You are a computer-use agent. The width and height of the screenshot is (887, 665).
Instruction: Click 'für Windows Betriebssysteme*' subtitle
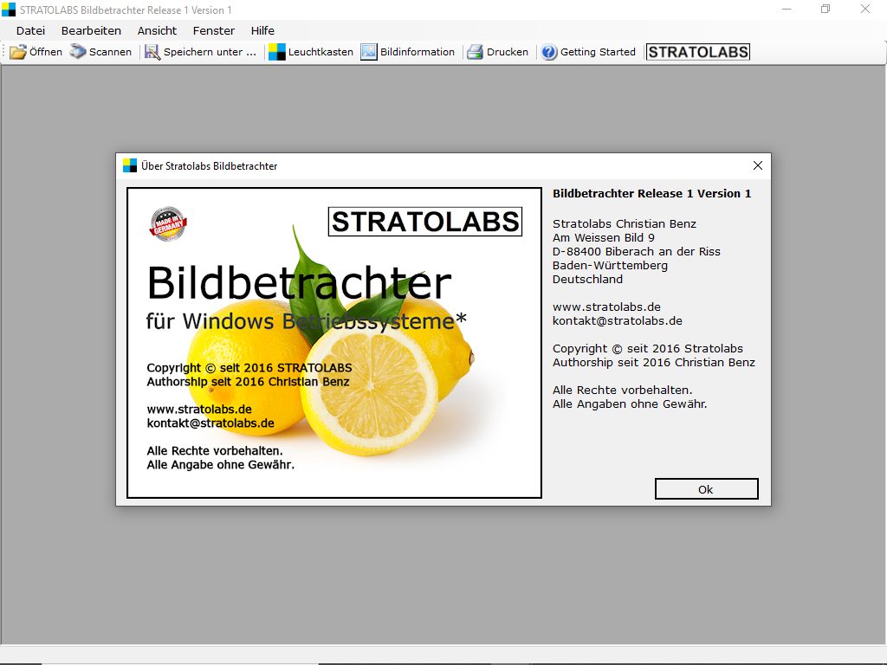tap(306, 321)
